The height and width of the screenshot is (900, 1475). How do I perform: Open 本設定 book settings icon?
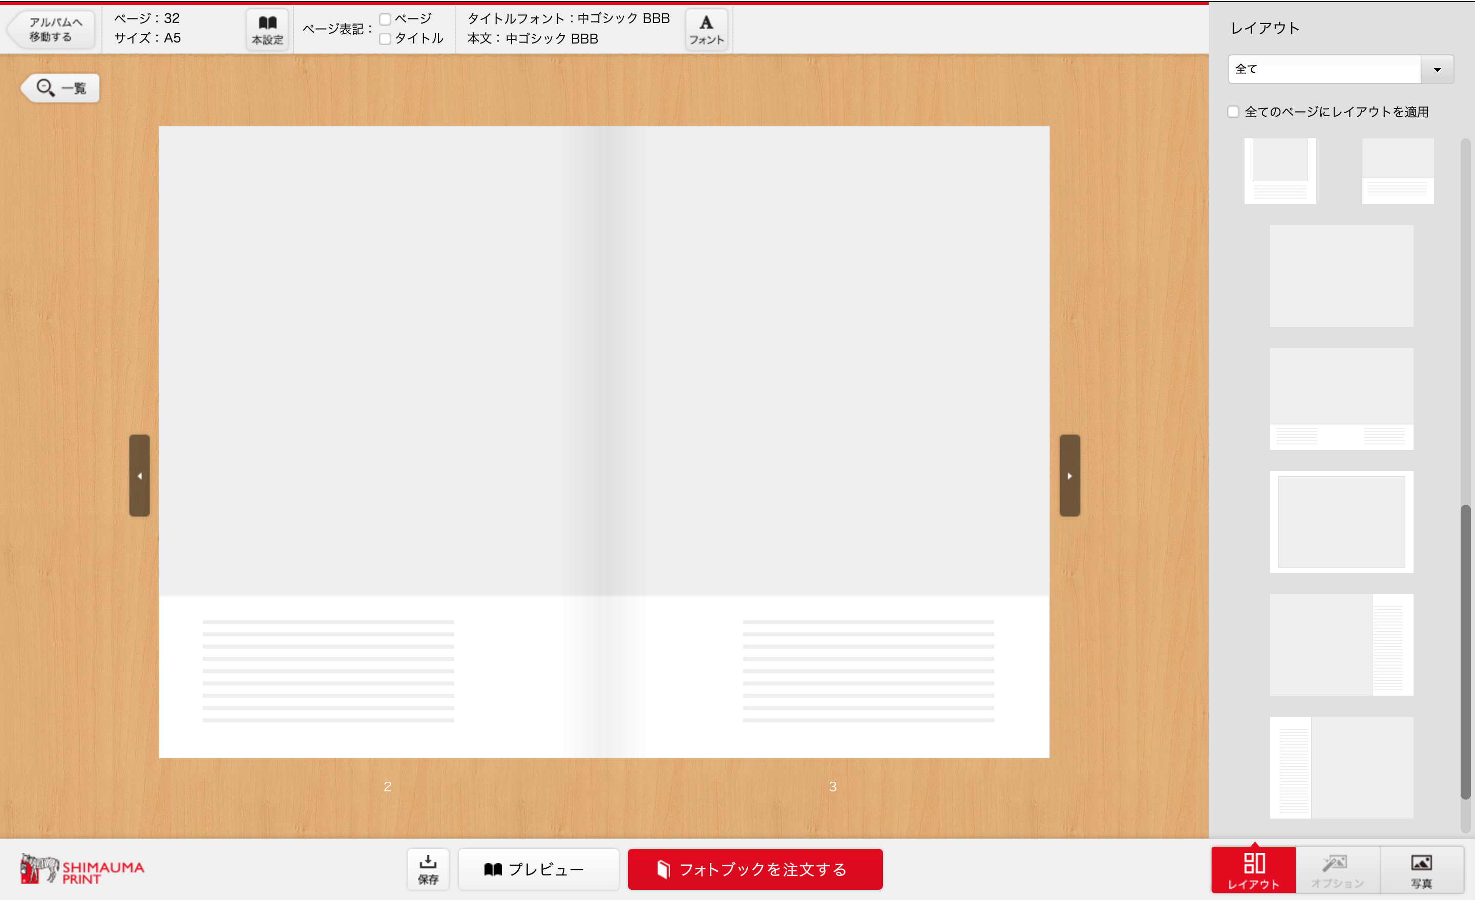pos(267,29)
